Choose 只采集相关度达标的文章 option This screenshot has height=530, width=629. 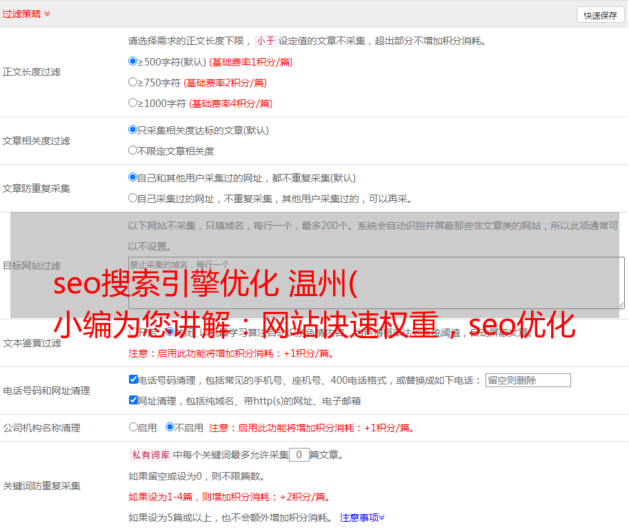(133, 130)
